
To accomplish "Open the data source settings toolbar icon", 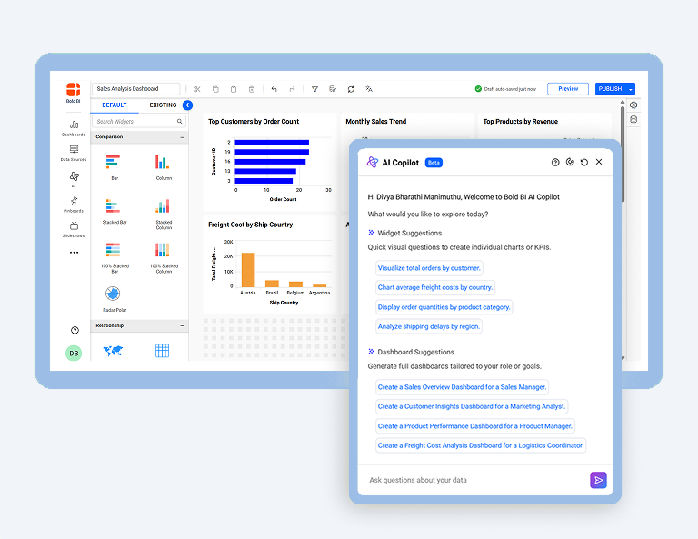I will (x=333, y=89).
